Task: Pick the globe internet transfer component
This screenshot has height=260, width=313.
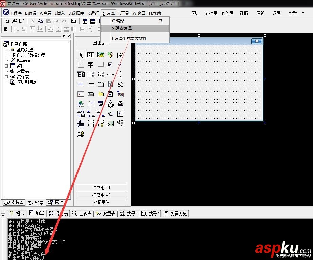Action: click(81, 104)
